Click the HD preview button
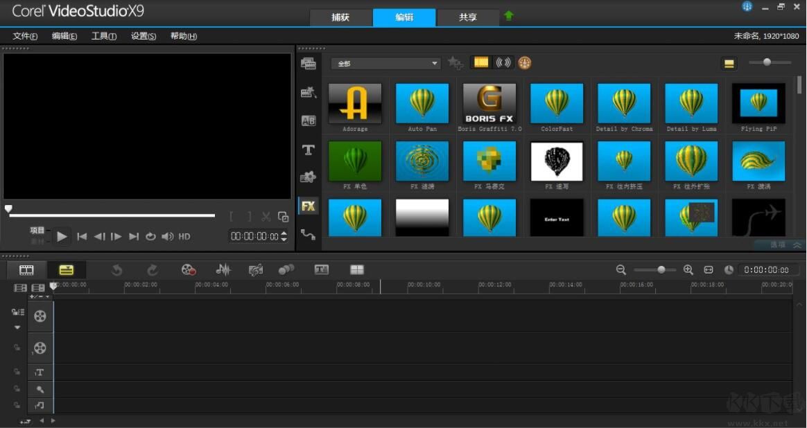This screenshot has width=807, height=428. (184, 237)
